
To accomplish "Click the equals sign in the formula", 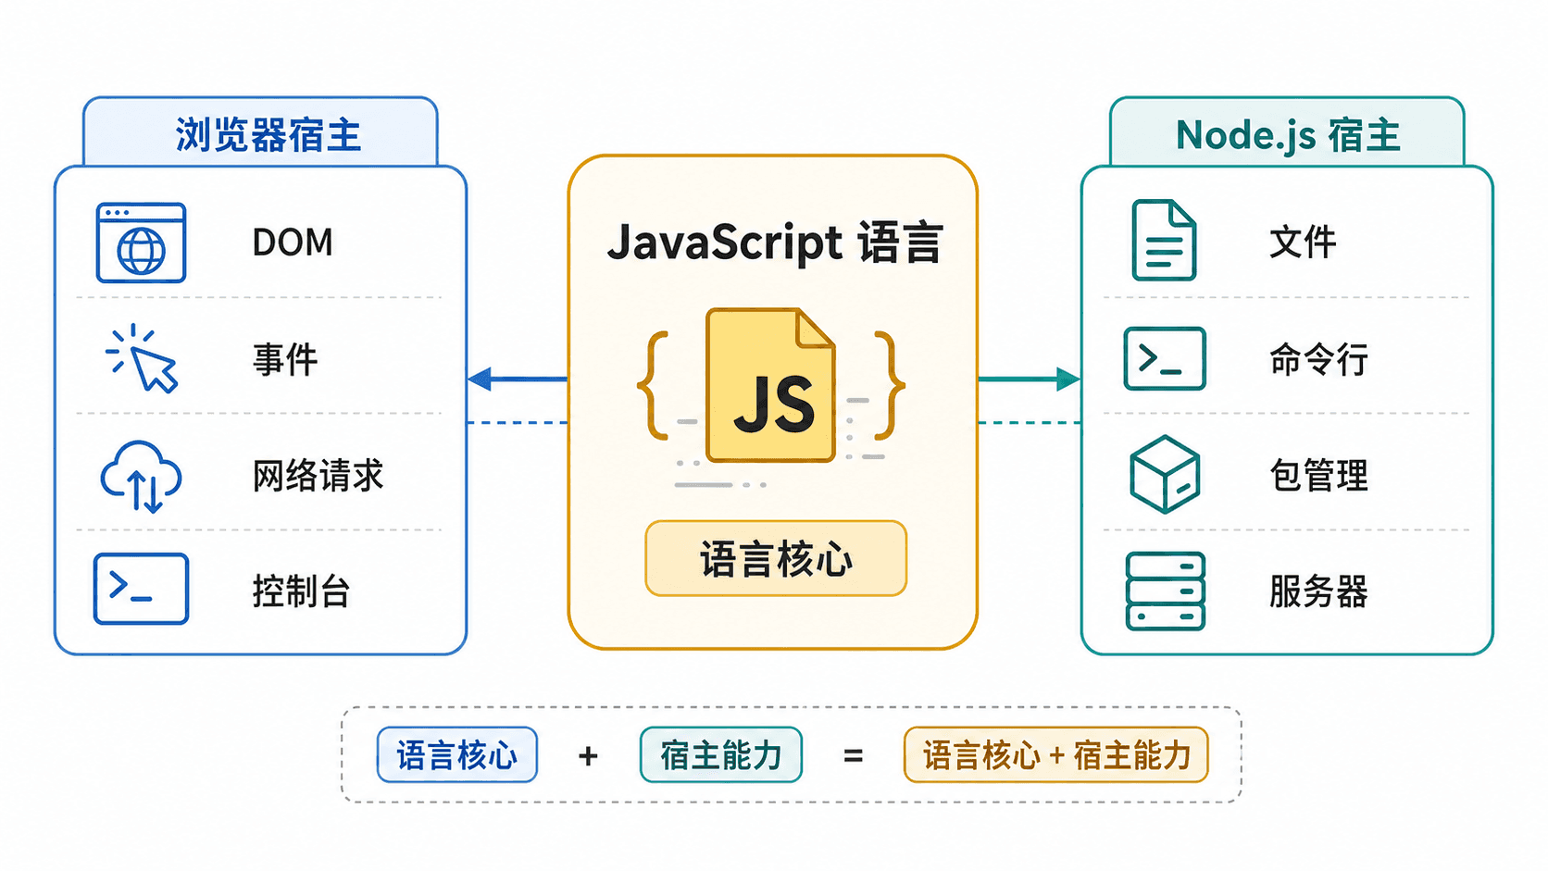I will [853, 756].
